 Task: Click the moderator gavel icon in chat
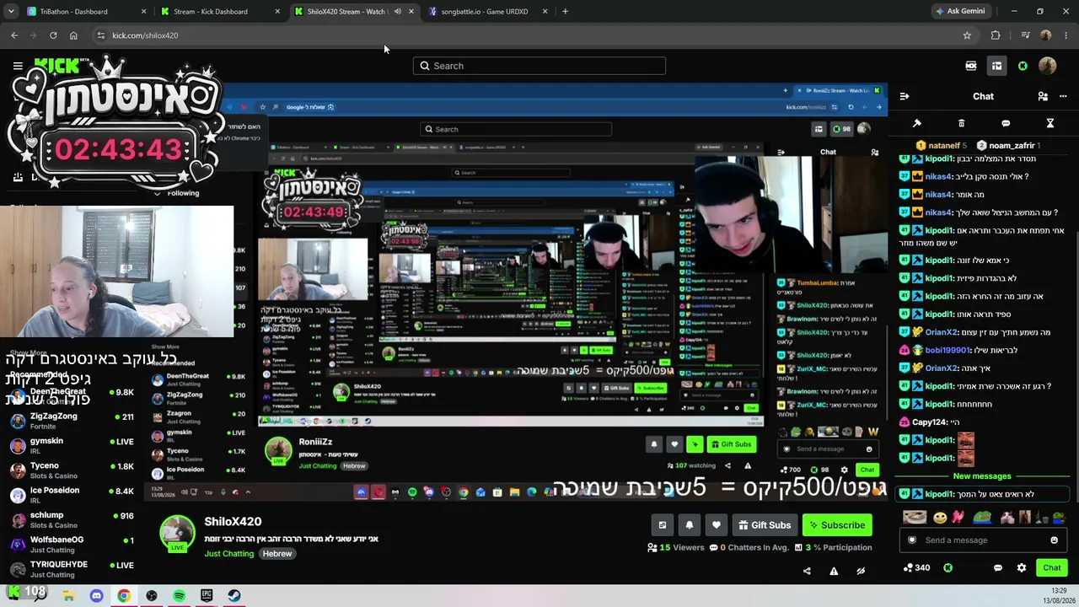pos(917,124)
